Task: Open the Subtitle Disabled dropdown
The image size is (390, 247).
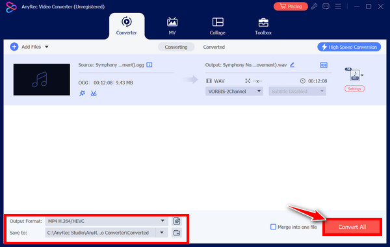Action: click(297, 91)
